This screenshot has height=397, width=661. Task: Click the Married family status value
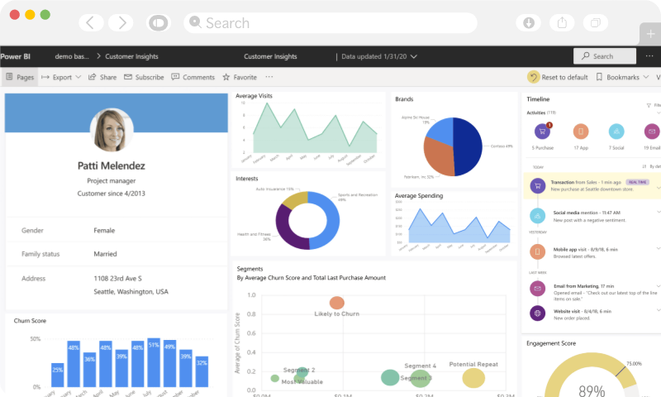(x=106, y=254)
